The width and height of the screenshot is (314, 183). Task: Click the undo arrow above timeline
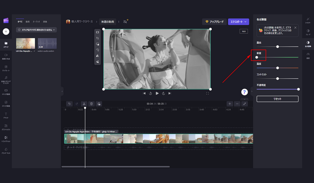click(x=70, y=103)
